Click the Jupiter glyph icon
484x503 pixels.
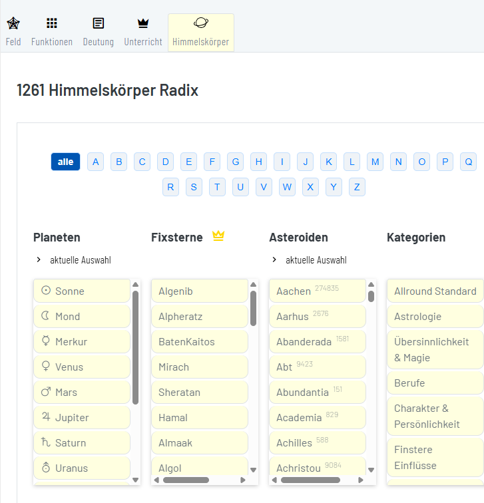(46, 417)
